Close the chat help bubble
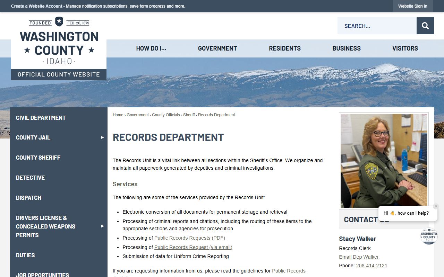Image resolution: width=444 pixels, height=277 pixels. click(436, 206)
